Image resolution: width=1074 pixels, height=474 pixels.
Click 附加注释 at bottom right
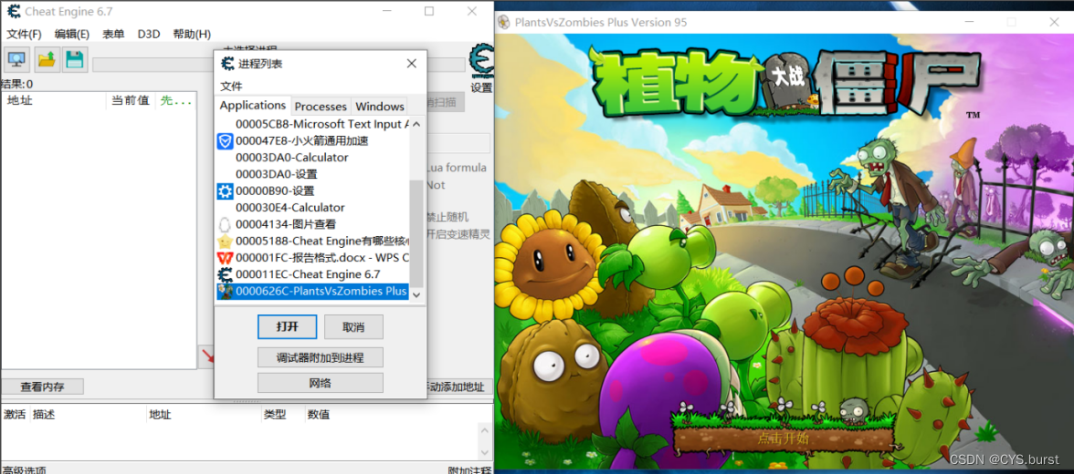469,469
